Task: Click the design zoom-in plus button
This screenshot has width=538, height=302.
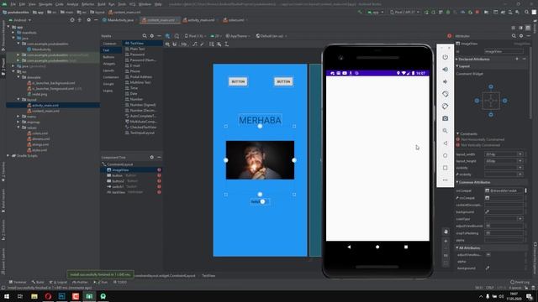Action: (446, 242)
